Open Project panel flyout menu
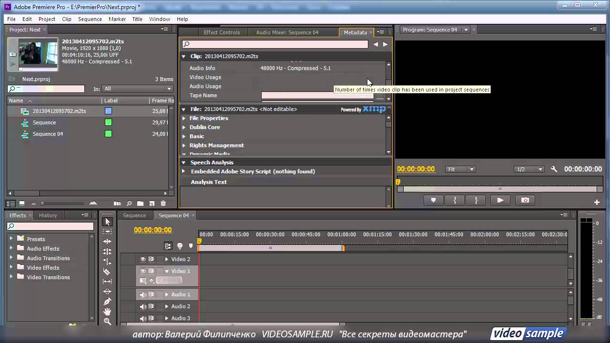The image size is (610, 343). (164, 30)
